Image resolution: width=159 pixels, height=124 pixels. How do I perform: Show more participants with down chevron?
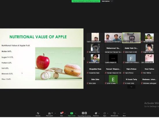point(131,87)
